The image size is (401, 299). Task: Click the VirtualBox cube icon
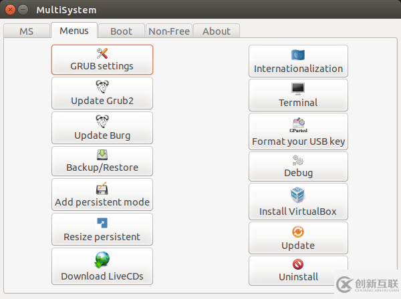(x=297, y=195)
